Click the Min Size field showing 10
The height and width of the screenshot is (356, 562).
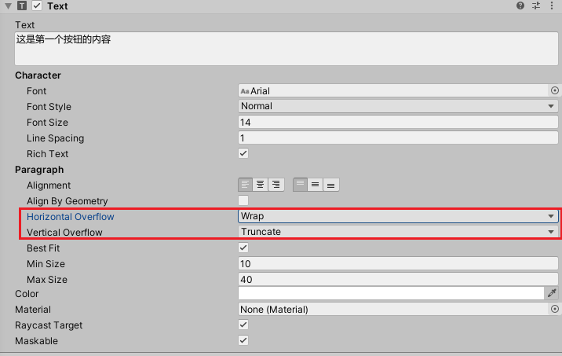point(398,263)
